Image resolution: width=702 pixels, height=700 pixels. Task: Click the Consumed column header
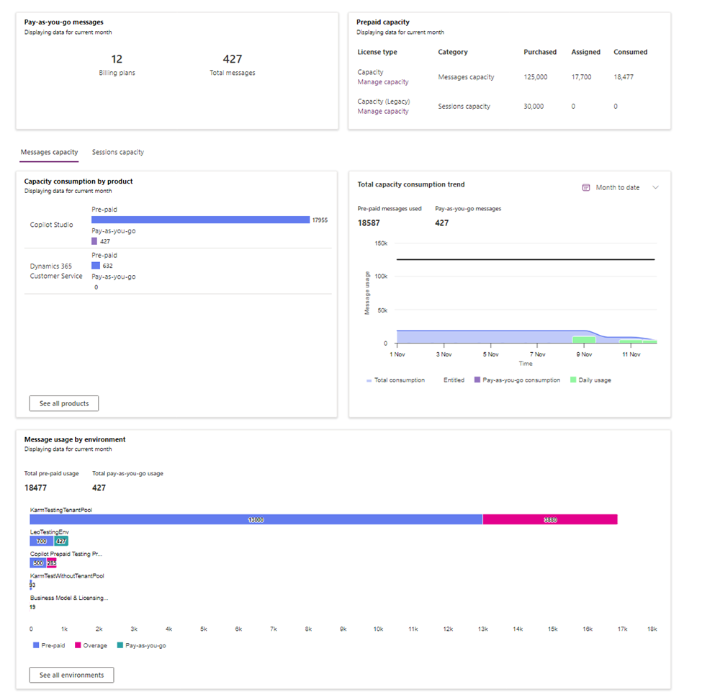(631, 52)
